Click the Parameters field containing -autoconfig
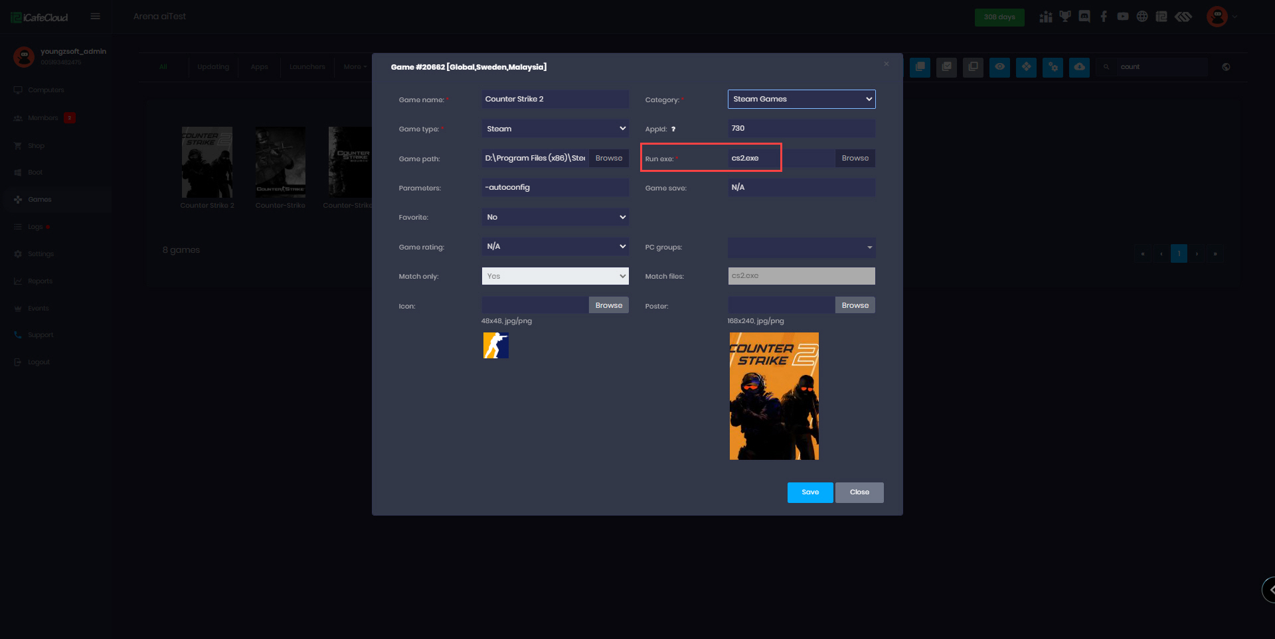Viewport: 1275px width, 639px height. point(554,188)
